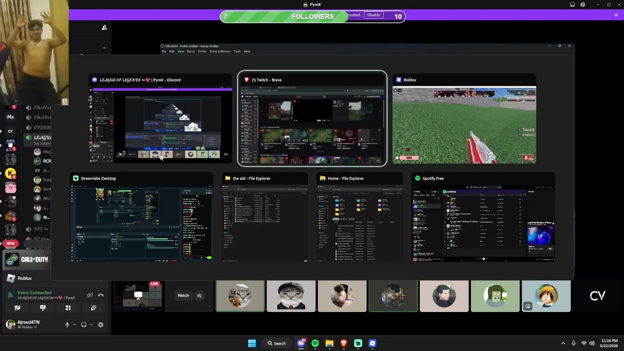Click the icon on the straw hat tile

click(527, 306)
